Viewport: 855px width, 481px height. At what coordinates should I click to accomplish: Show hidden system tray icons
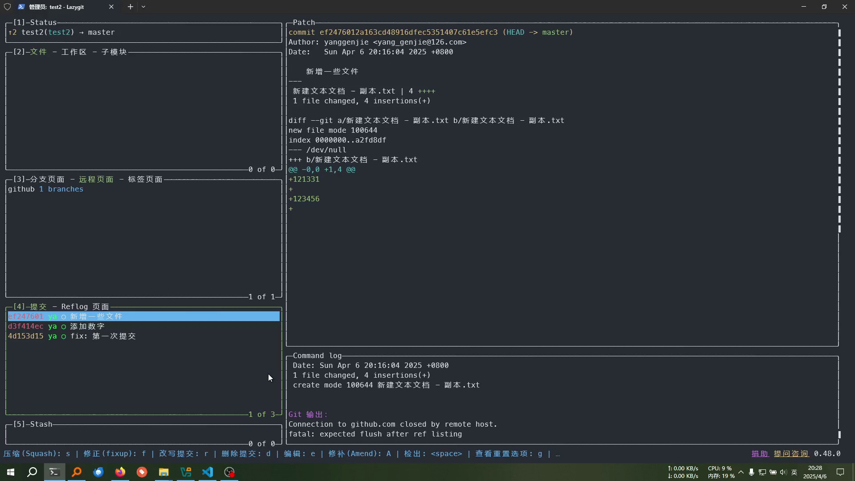741,472
